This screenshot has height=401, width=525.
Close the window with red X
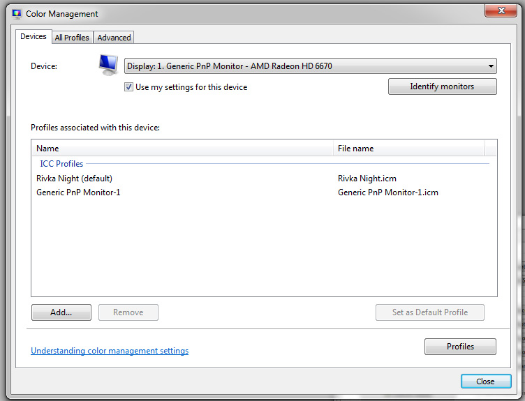click(501, 10)
